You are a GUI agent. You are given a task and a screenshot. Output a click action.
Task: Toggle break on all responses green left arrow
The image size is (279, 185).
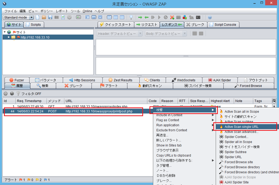pos(147,17)
